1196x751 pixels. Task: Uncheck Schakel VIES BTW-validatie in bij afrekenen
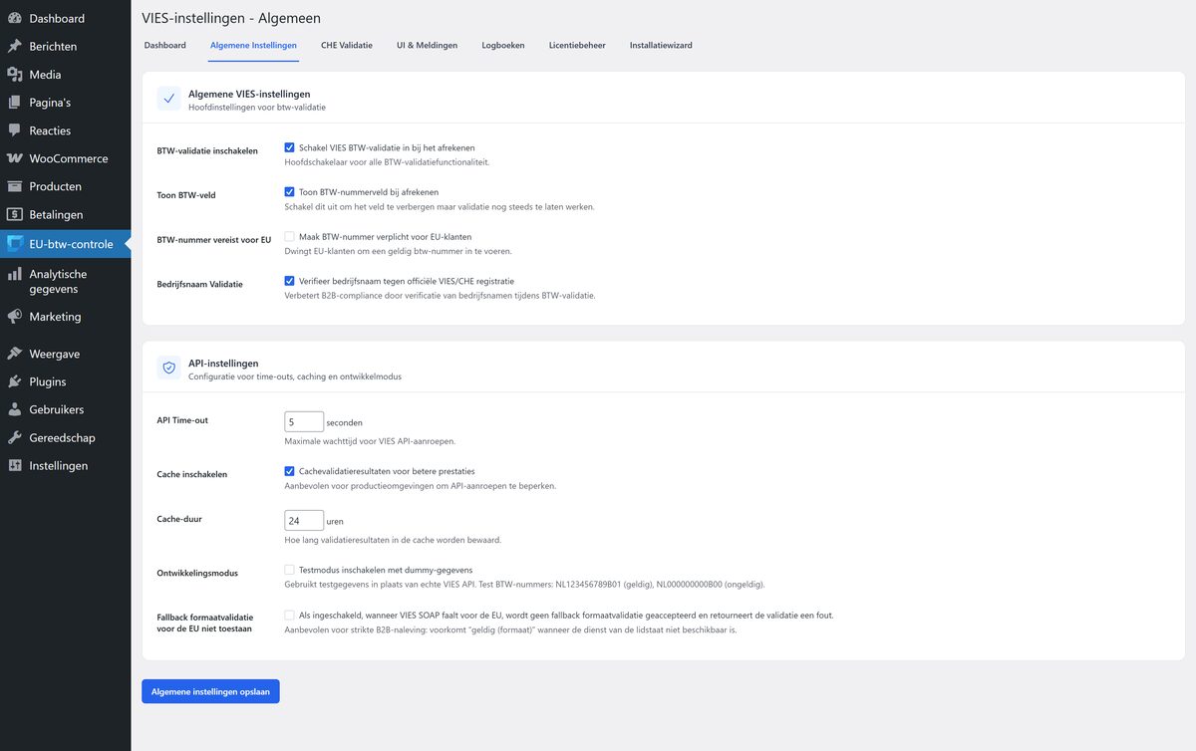coord(290,147)
